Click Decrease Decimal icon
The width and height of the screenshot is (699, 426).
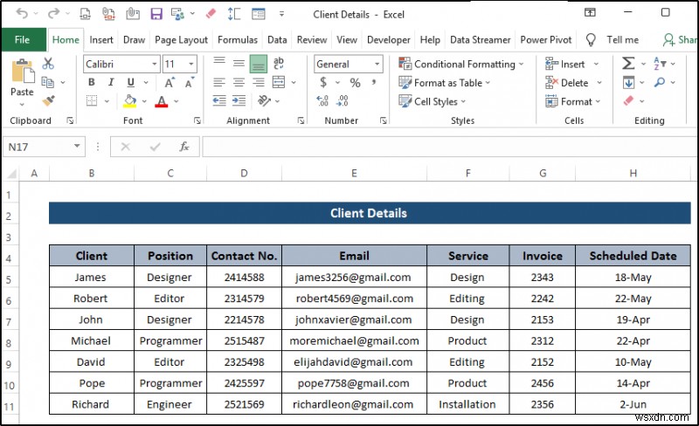pyautogui.click(x=343, y=101)
